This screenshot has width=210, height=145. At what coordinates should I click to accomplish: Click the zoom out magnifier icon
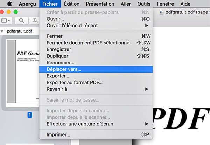[x=21, y=21]
